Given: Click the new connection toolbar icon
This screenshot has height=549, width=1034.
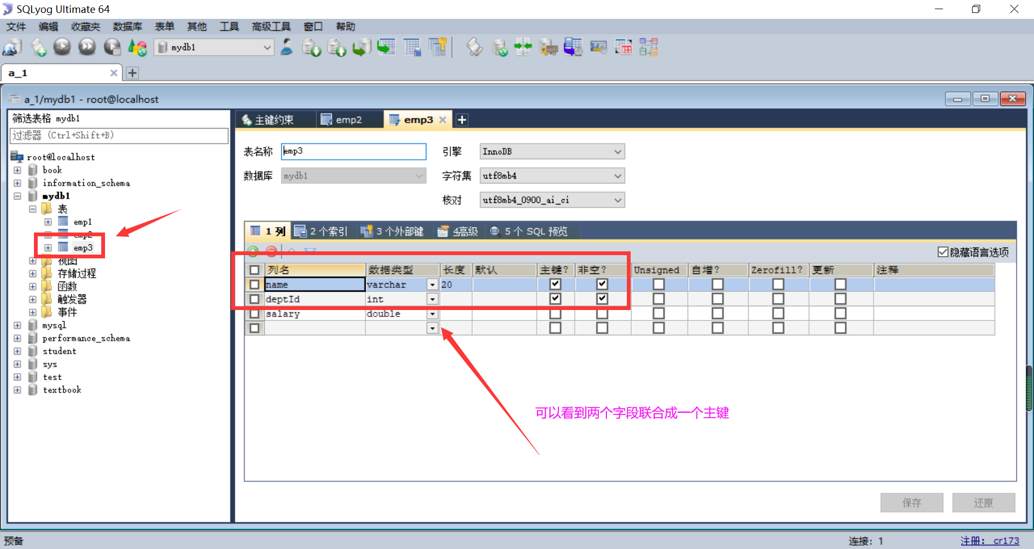Looking at the screenshot, I should (12, 47).
